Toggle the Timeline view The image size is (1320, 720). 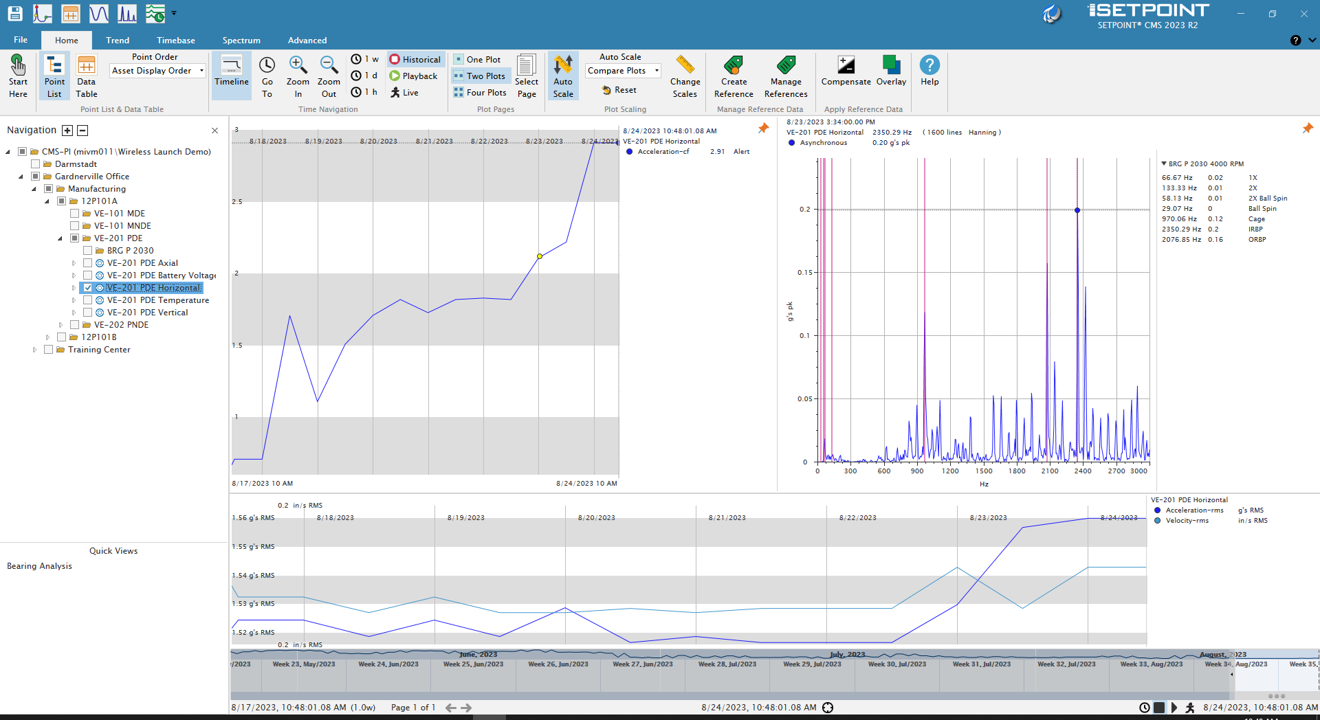click(x=232, y=76)
